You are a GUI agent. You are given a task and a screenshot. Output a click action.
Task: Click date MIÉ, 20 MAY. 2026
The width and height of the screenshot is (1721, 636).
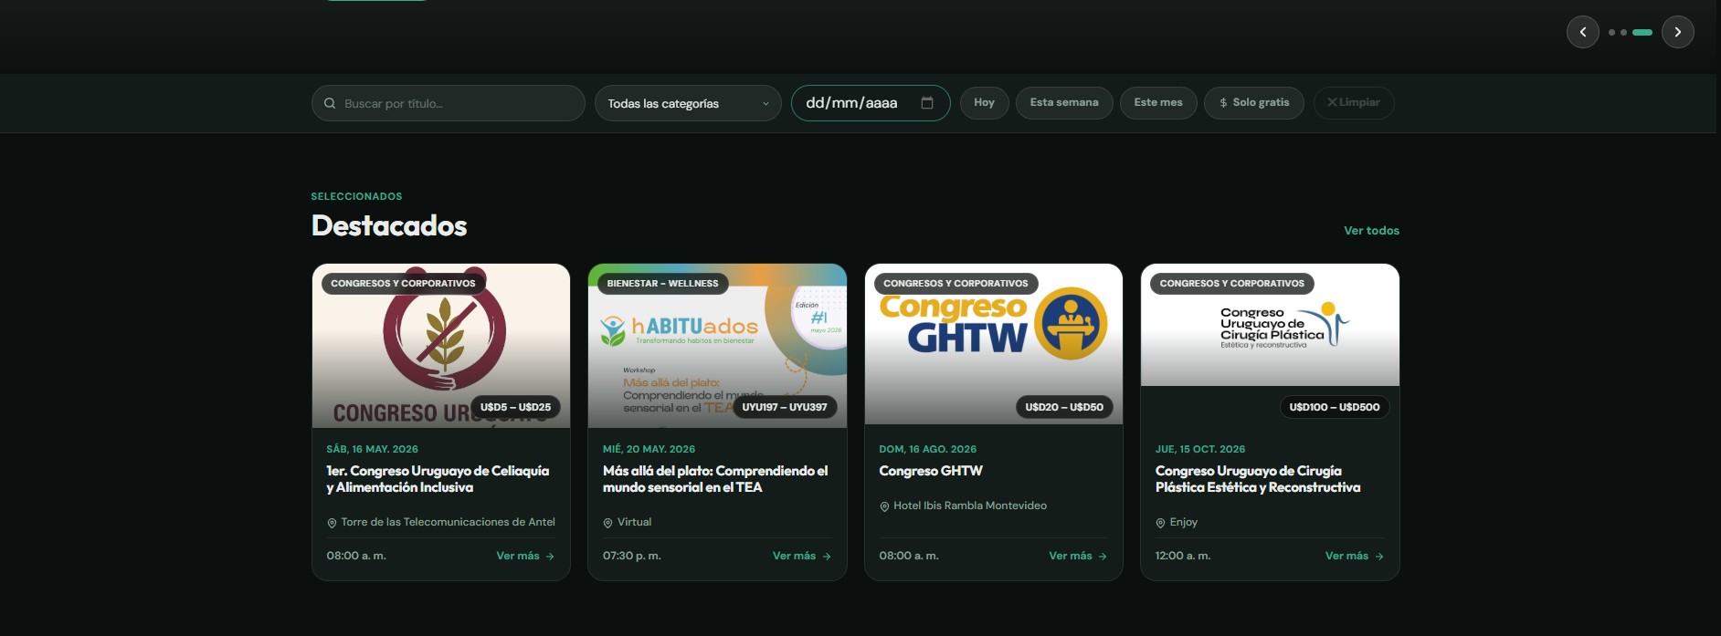coord(649,449)
